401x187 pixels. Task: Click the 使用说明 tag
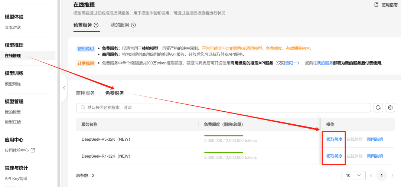click(x=86, y=49)
